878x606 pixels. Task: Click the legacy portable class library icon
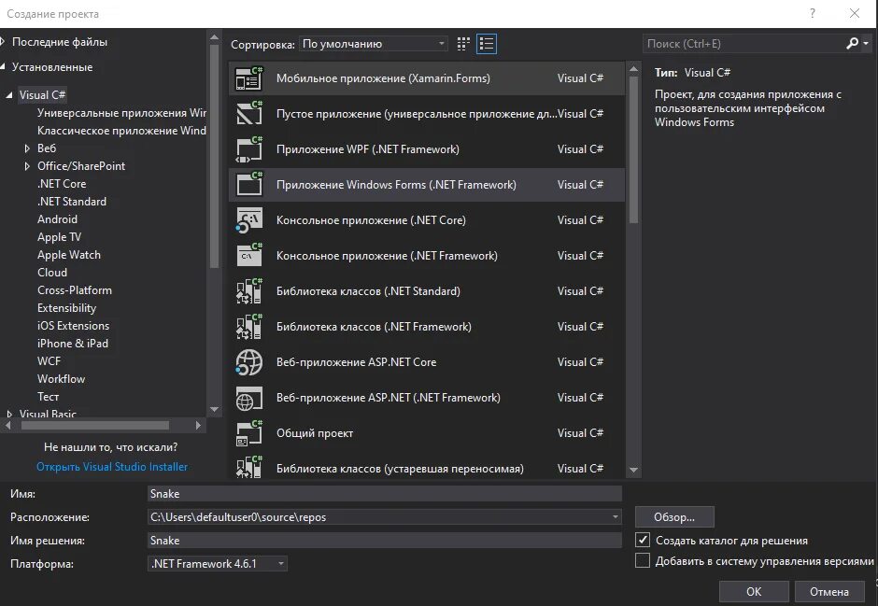click(249, 467)
